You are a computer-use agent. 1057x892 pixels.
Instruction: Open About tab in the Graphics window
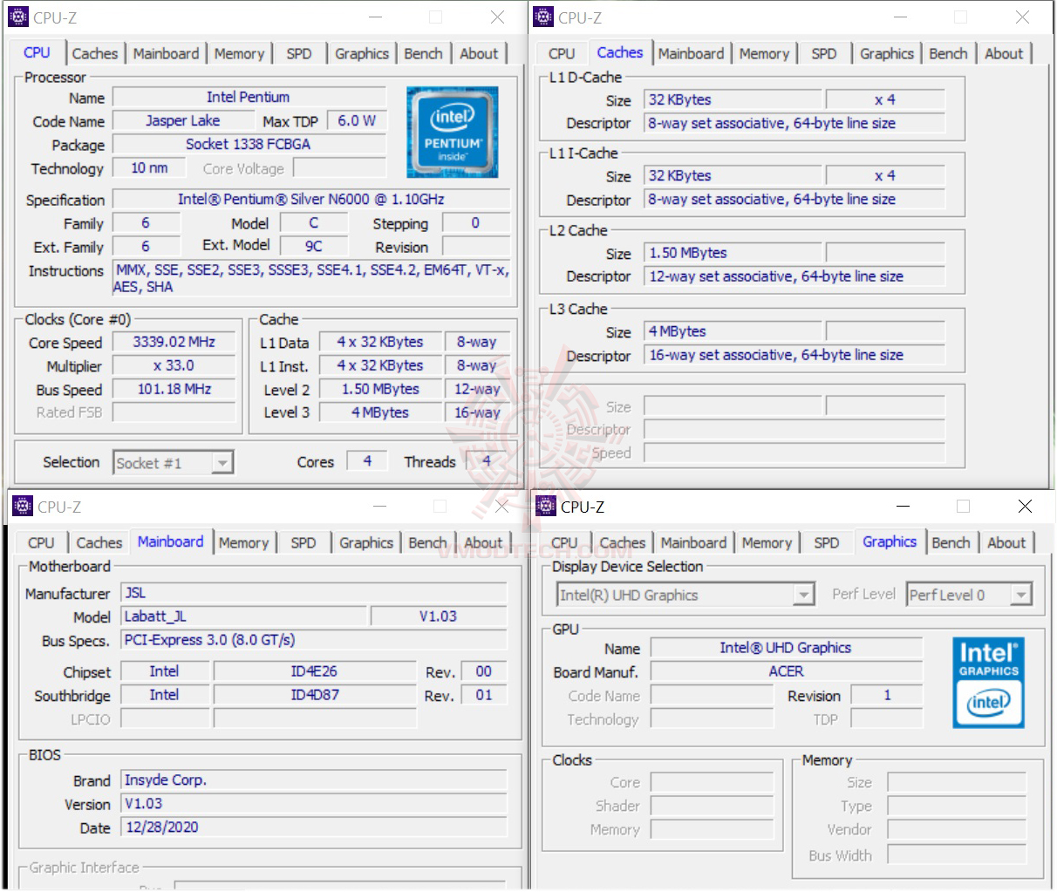[x=1006, y=542]
